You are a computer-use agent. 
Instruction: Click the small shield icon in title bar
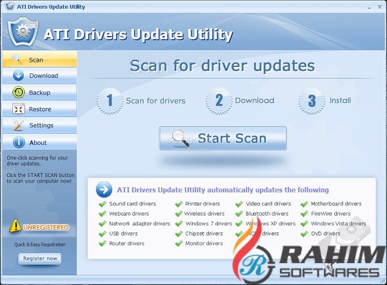[10, 6]
